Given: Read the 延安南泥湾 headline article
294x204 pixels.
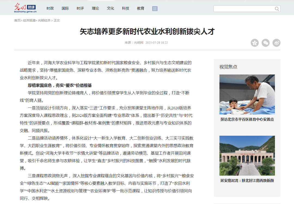Looking at the screenshot, I should pyautogui.click(x=247, y=181).
